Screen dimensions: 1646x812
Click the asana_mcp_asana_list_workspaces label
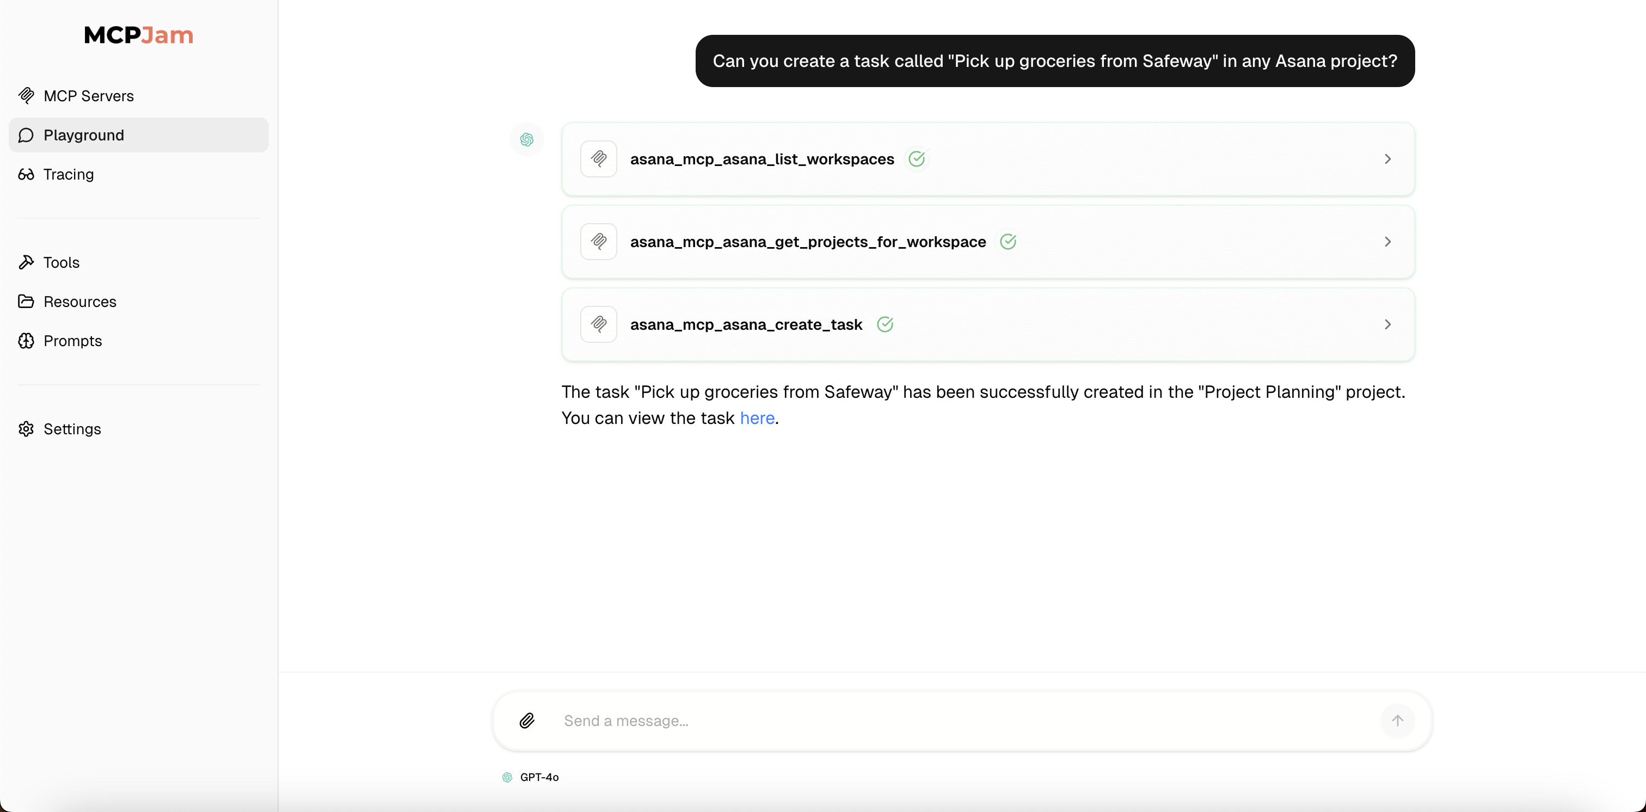tap(762, 159)
